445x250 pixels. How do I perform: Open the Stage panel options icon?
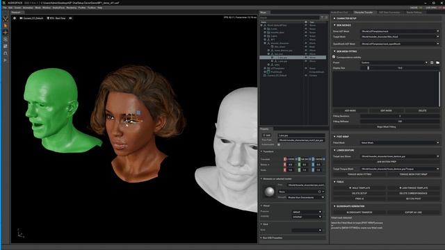point(326,17)
